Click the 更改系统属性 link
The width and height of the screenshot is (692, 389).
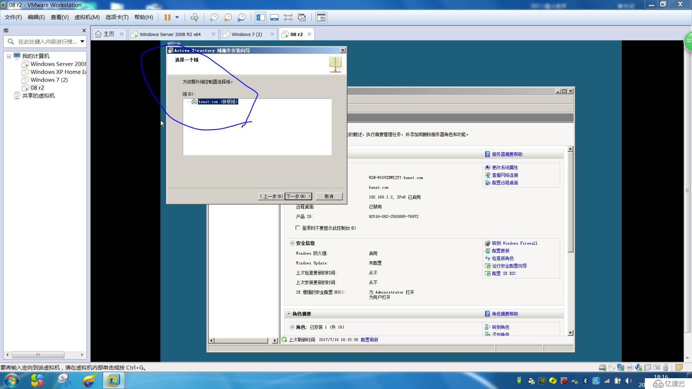click(x=505, y=168)
